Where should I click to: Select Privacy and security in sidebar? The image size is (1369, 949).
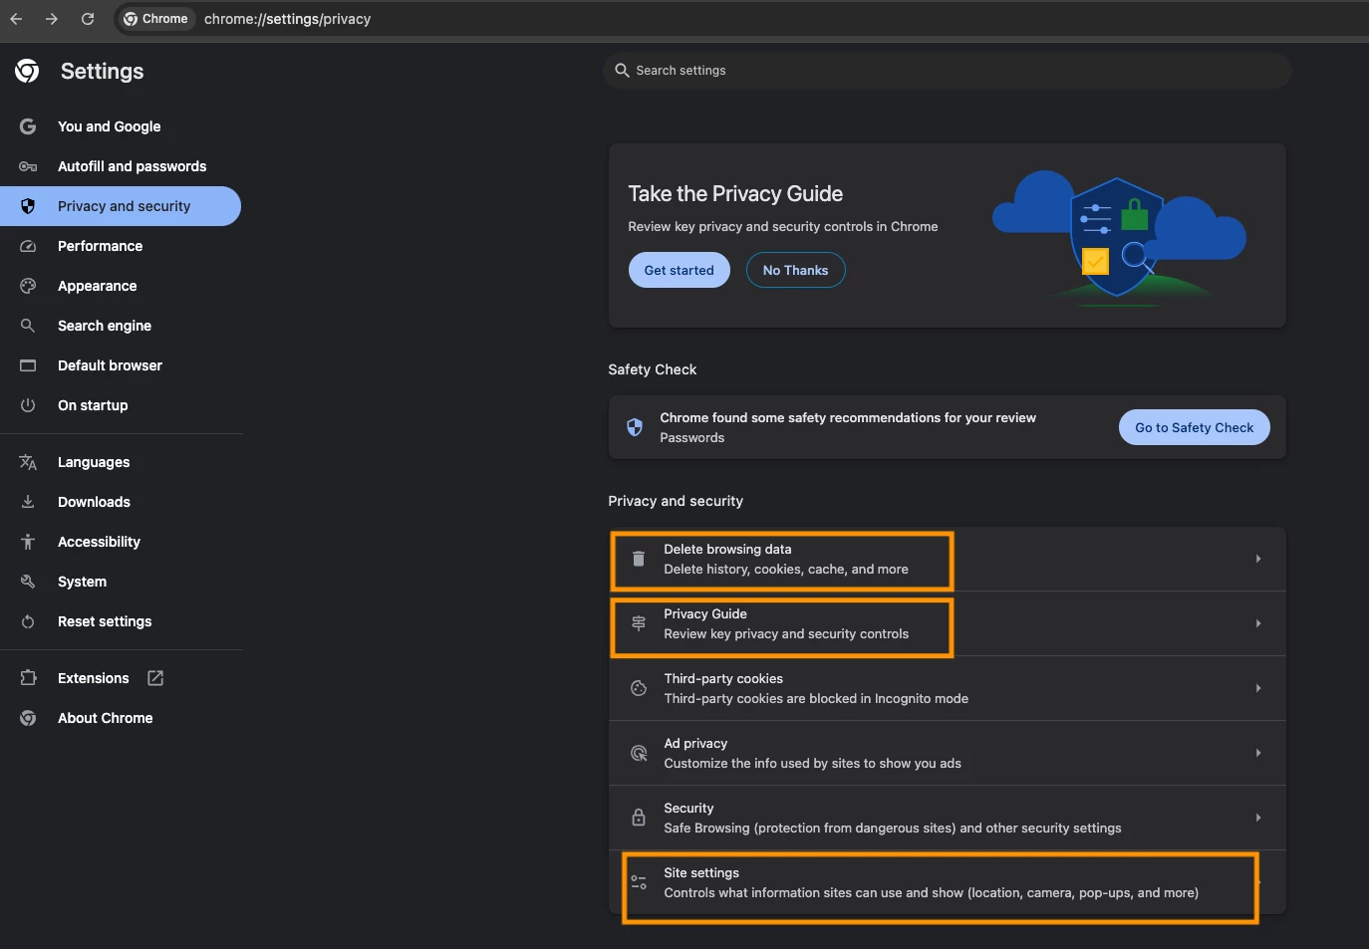121,206
